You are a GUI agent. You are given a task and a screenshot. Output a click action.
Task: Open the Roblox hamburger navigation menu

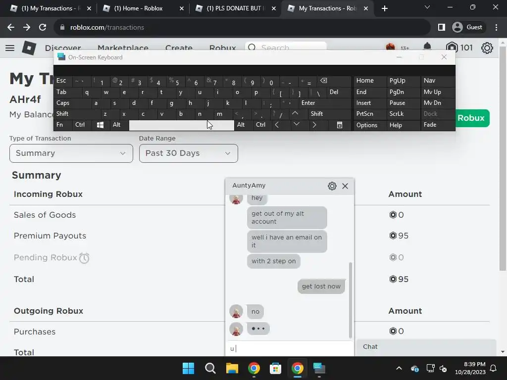click(x=10, y=48)
